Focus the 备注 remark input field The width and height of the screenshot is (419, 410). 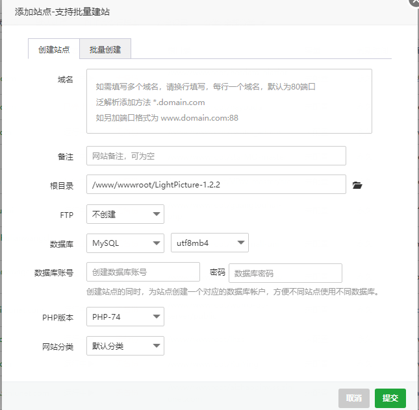[x=216, y=156]
